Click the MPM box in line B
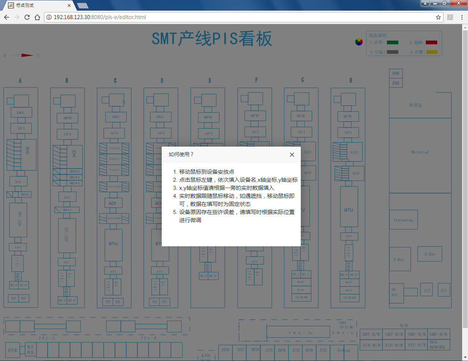 (67, 118)
